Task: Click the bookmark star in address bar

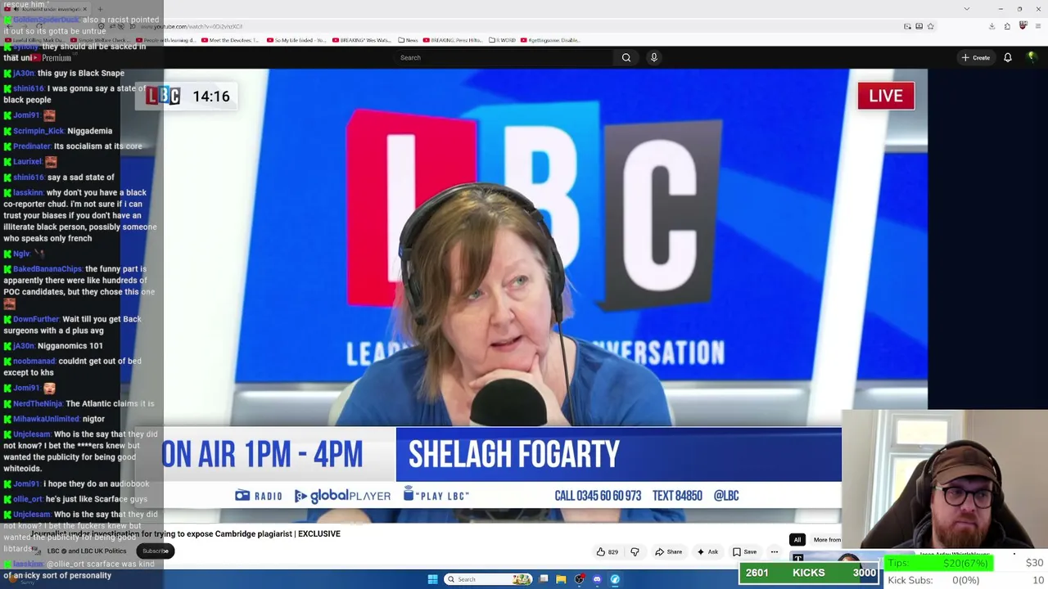Action: pos(930,26)
